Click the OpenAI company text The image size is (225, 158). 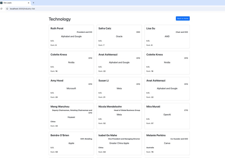click(167, 115)
